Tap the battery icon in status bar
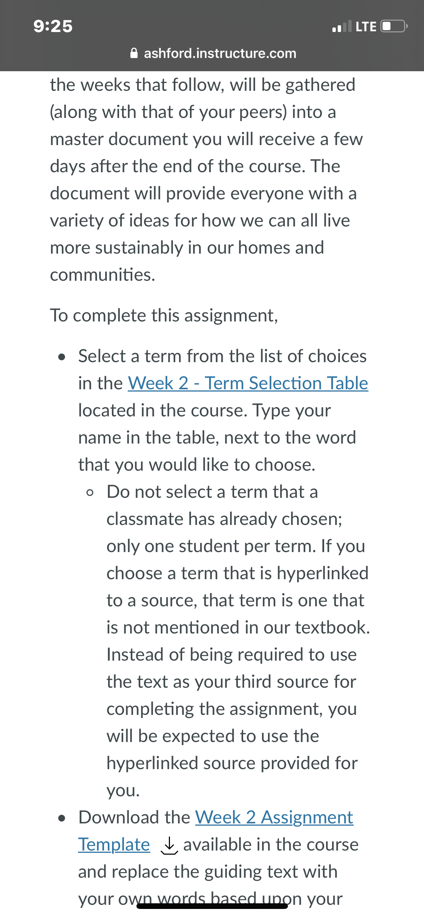The height and width of the screenshot is (918, 424). tap(394, 26)
